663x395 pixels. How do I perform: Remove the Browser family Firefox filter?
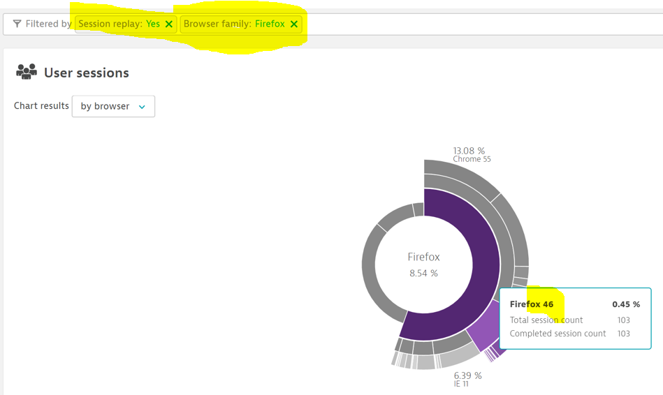294,24
